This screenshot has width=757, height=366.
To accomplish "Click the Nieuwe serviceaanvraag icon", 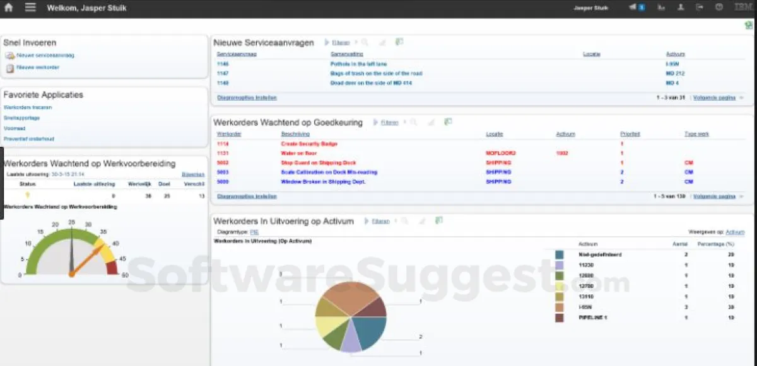I will point(10,56).
